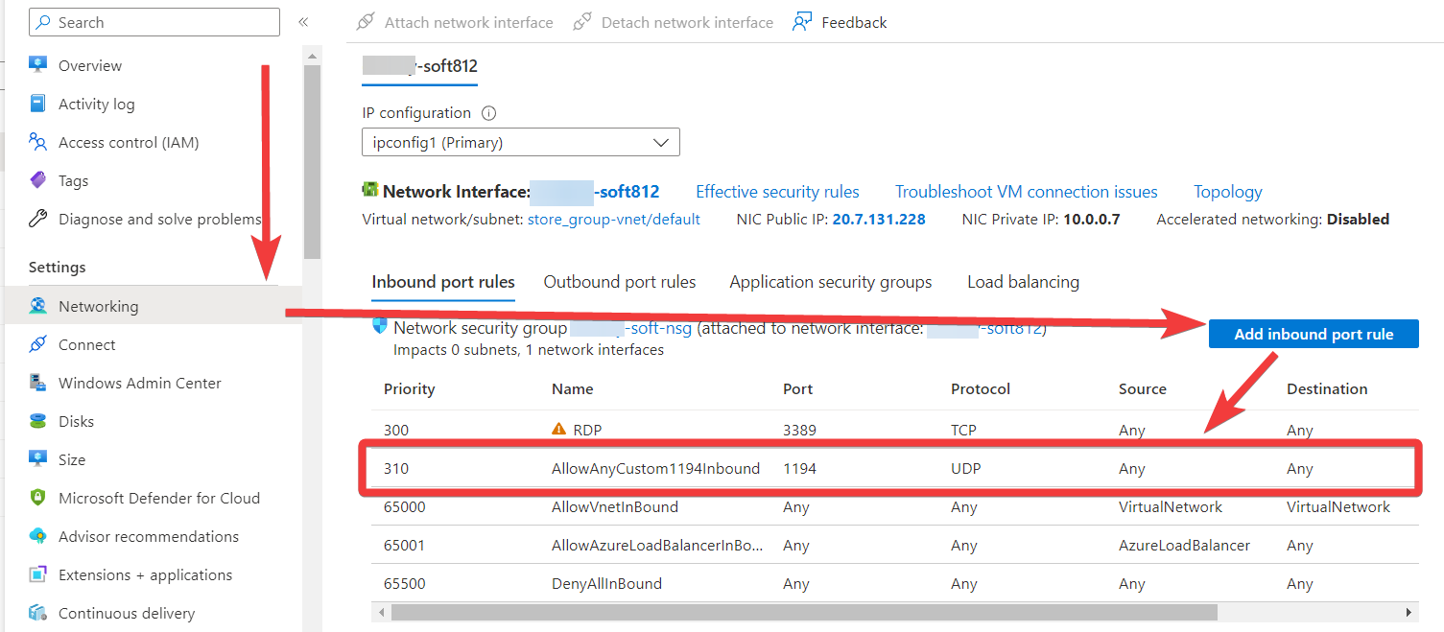Image resolution: width=1444 pixels, height=632 pixels.
Task: Select the AllowAnyCustom1194Inbound rule
Action: (x=655, y=469)
